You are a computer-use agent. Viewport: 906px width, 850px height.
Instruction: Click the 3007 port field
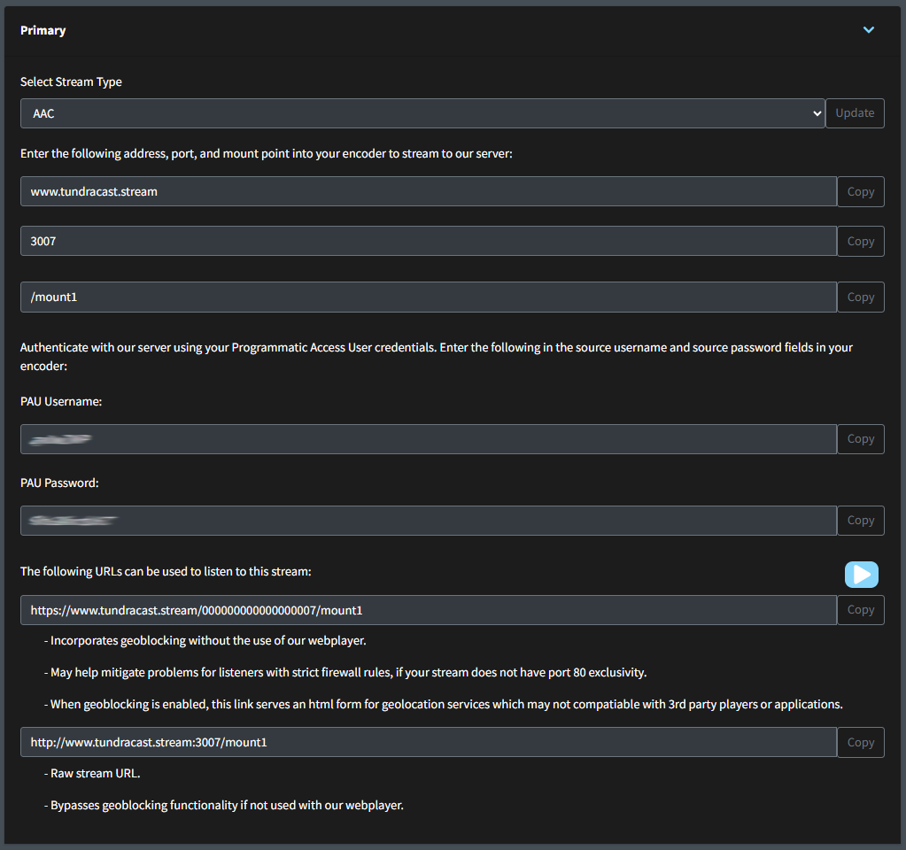(428, 241)
